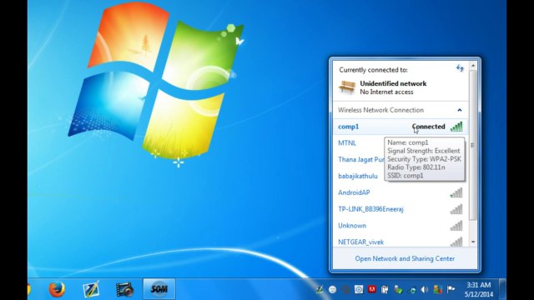Click the No Internet access status

386,92
